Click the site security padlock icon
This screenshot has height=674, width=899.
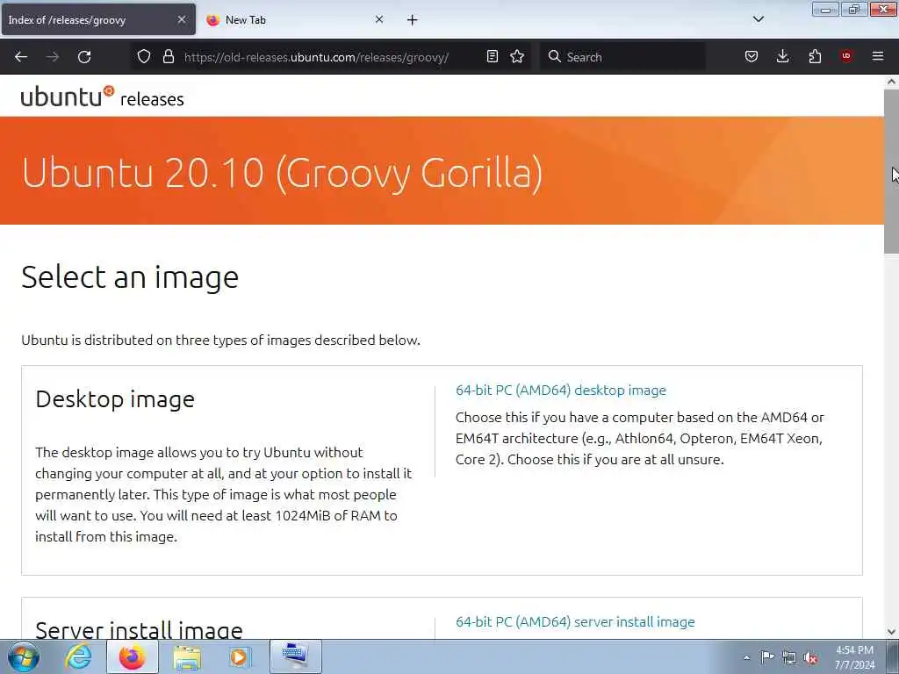click(x=168, y=57)
